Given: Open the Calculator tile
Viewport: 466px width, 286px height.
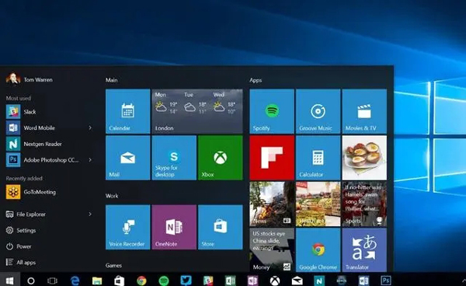Looking at the screenshot, I should pyautogui.click(x=318, y=158).
